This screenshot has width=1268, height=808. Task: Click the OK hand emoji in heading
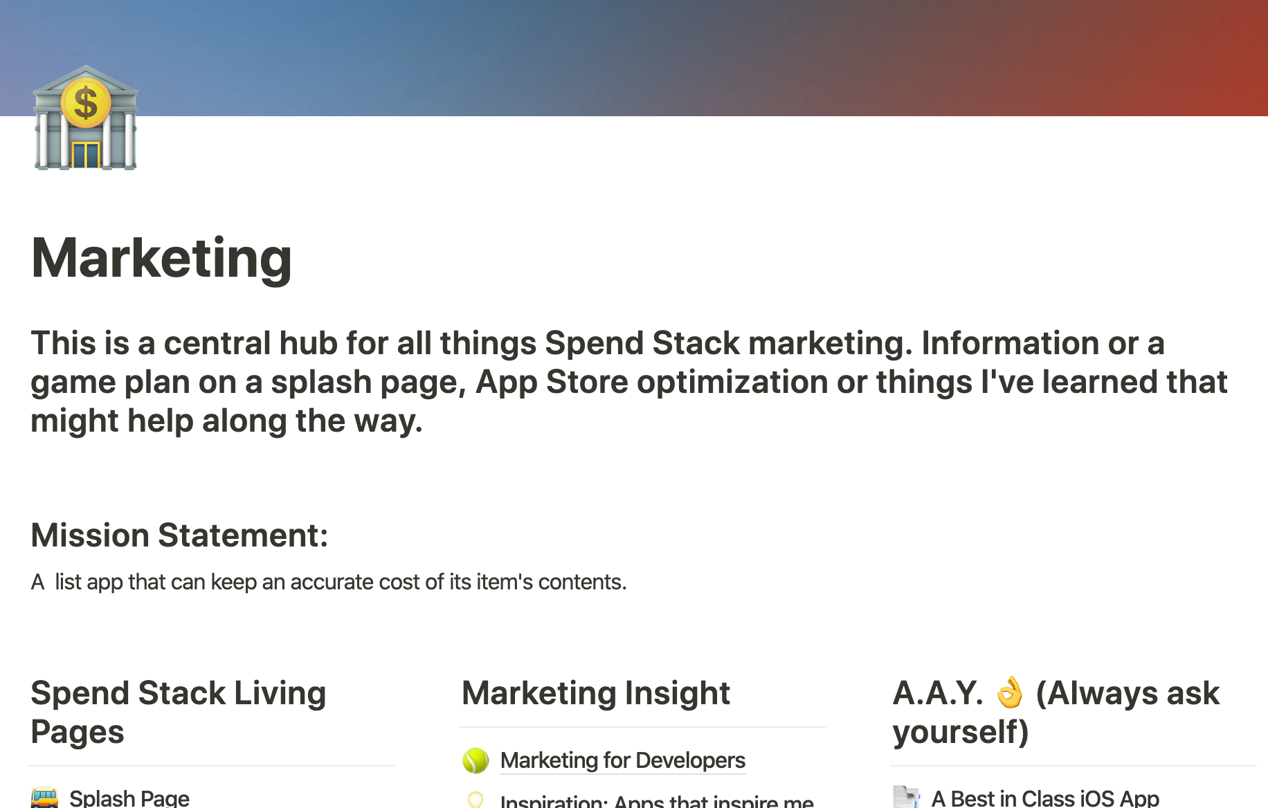click(x=1009, y=693)
